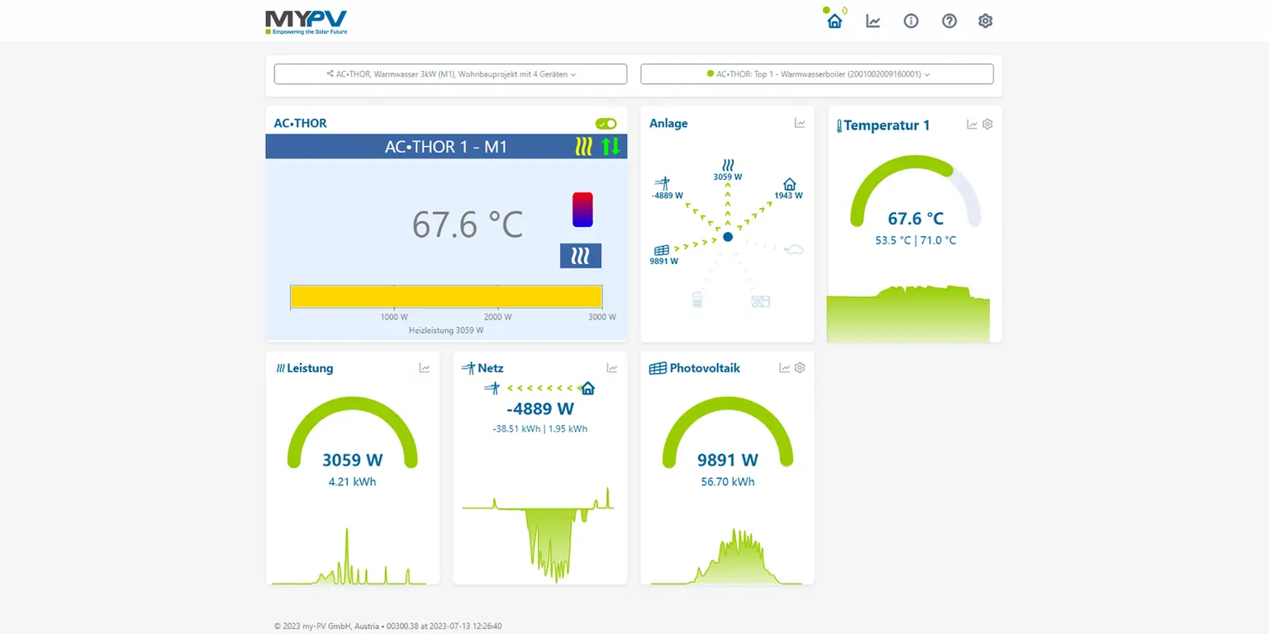Screen dimensions: 1269x634
Task: Expand the Wohnbauprojekt mit 4 Geräten dropdown
Action: [450, 74]
